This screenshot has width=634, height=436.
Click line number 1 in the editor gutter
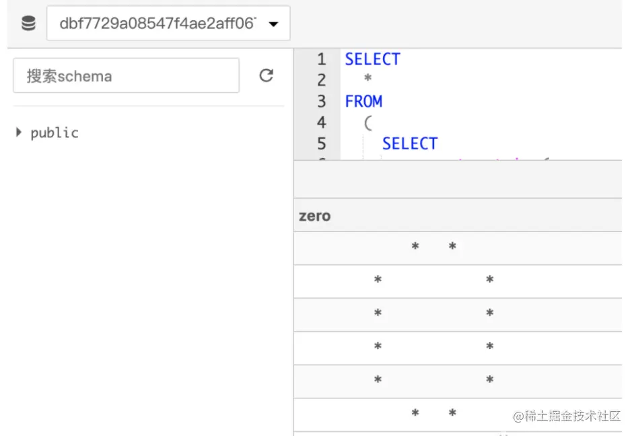coord(321,59)
